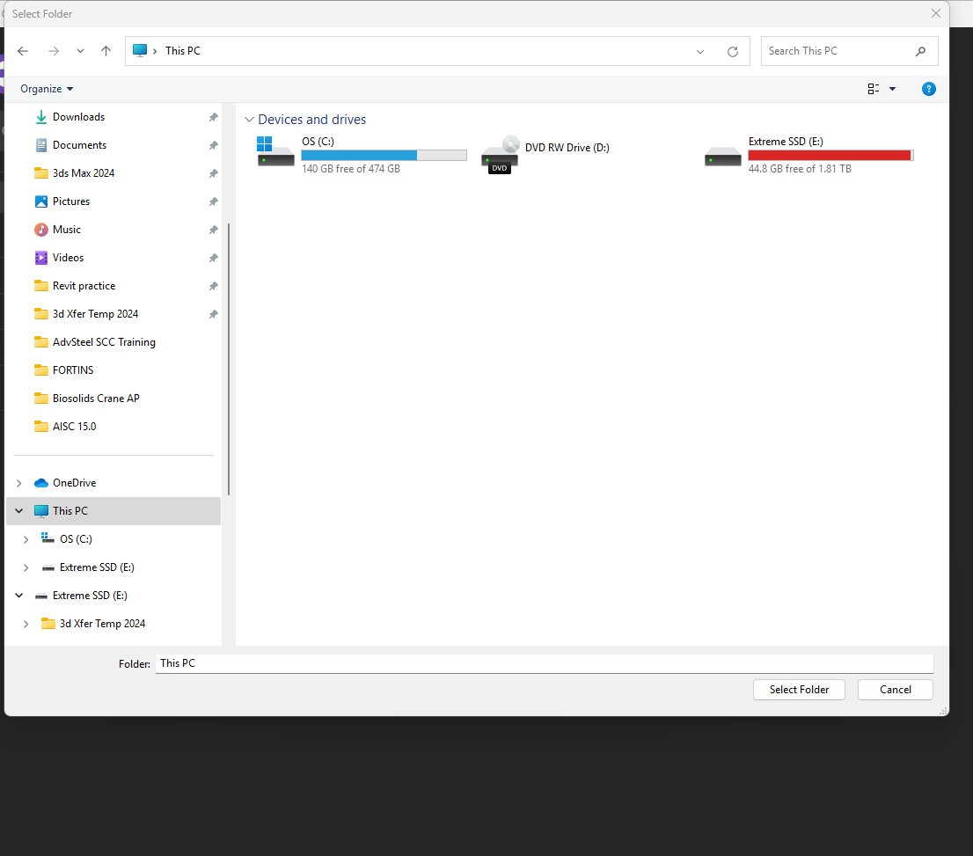Click the This PC monitor icon in address bar
The width and height of the screenshot is (973, 856).
point(140,50)
